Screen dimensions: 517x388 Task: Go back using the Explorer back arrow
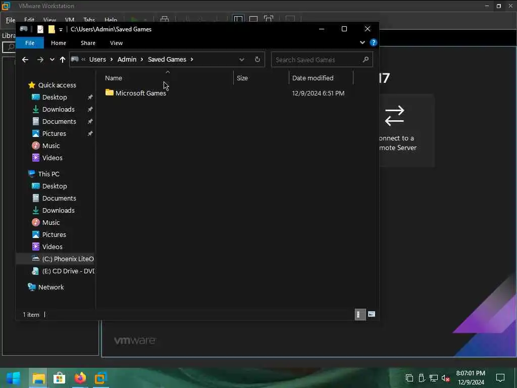(25, 60)
